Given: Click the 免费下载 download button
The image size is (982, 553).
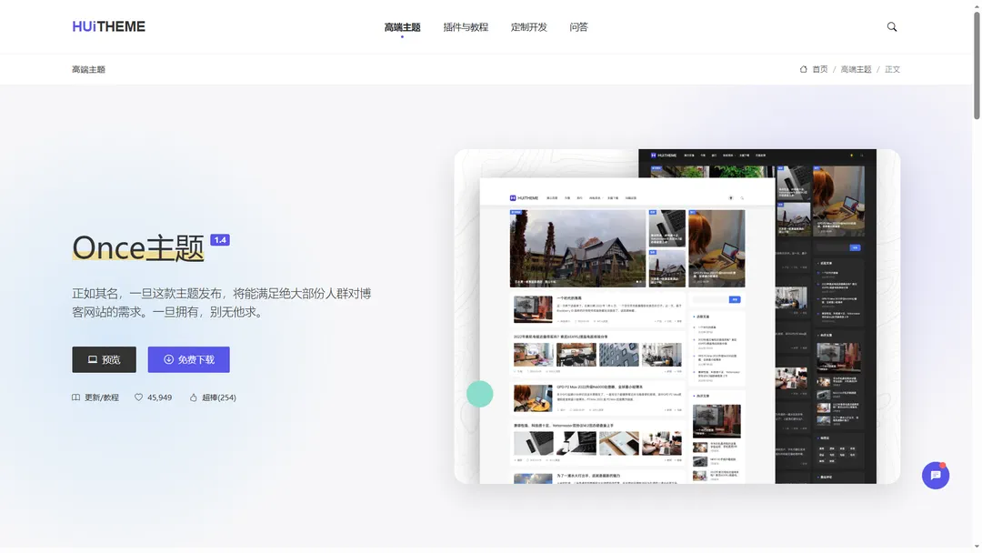Looking at the screenshot, I should pos(188,359).
